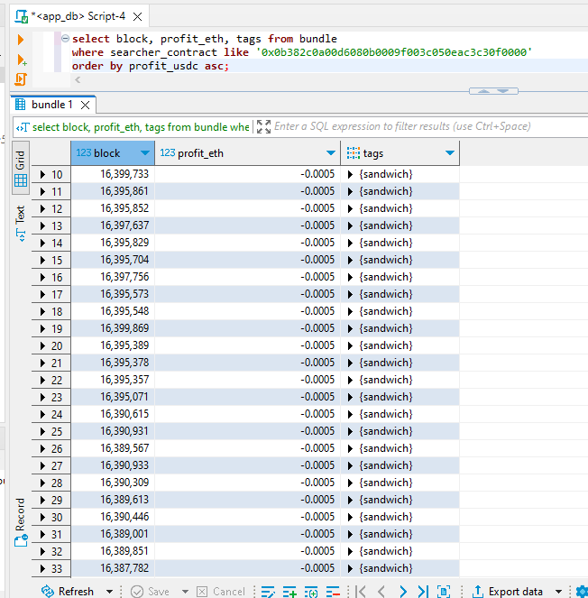Open the block column dropdown arrow
The image size is (588, 598).
tap(144, 153)
